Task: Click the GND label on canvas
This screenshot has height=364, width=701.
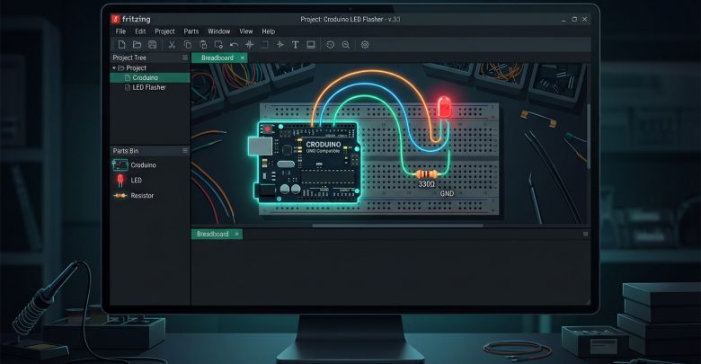Action: pyautogui.click(x=447, y=193)
